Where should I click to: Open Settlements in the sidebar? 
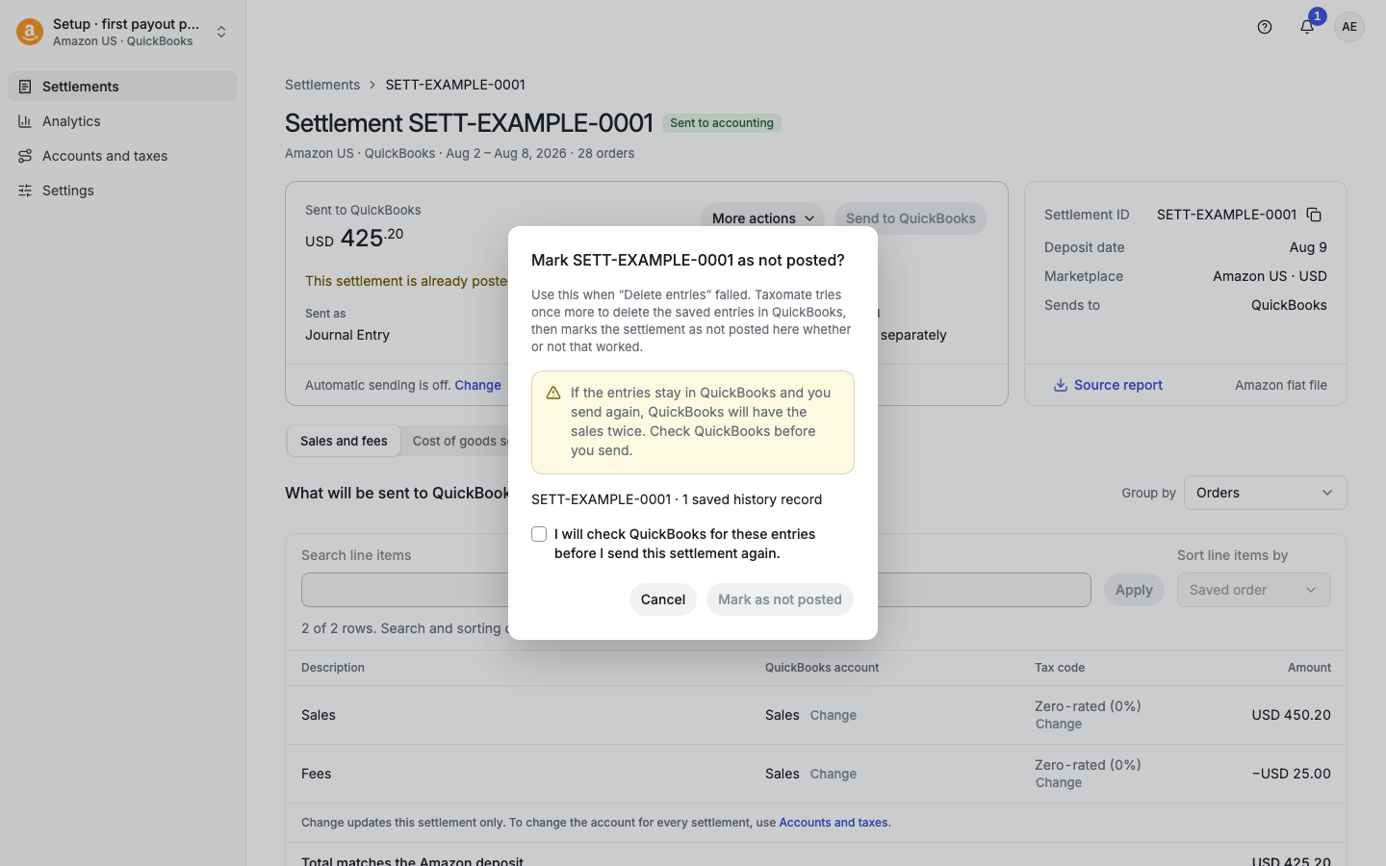tap(122, 87)
